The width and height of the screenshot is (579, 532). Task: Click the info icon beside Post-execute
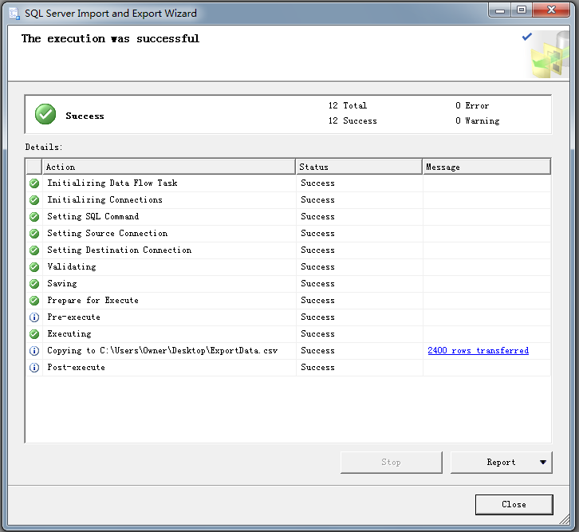[34, 368]
